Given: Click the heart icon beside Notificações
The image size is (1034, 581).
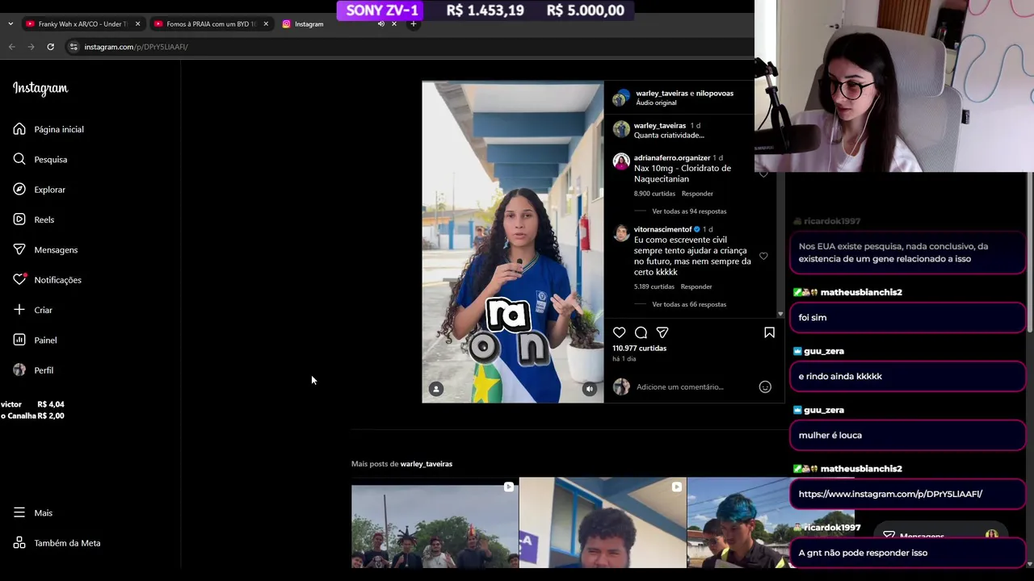Looking at the screenshot, I should click(x=19, y=280).
